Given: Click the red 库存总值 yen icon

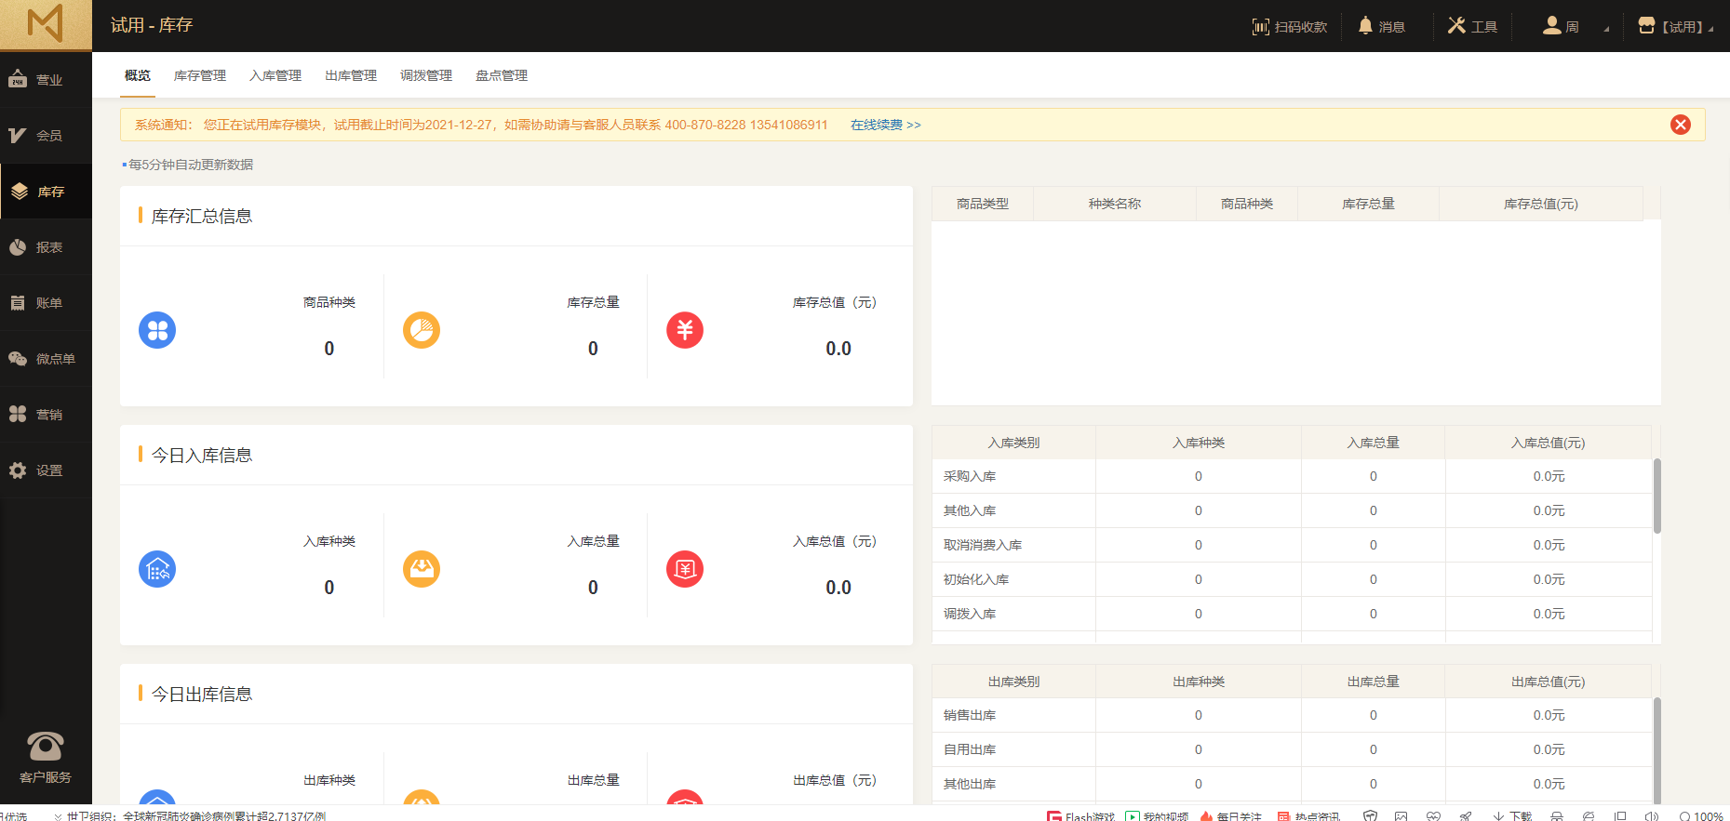Looking at the screenshot, I should click(685, 330).
